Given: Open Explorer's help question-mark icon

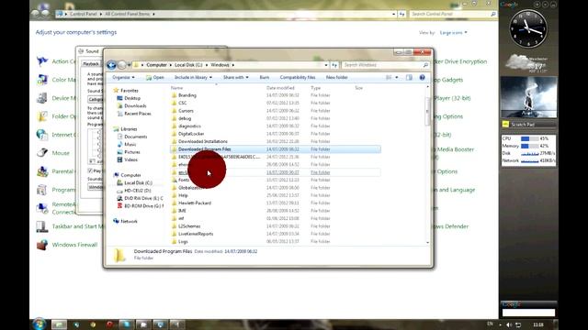Looking at the screenshot, I should coord(422,77).
